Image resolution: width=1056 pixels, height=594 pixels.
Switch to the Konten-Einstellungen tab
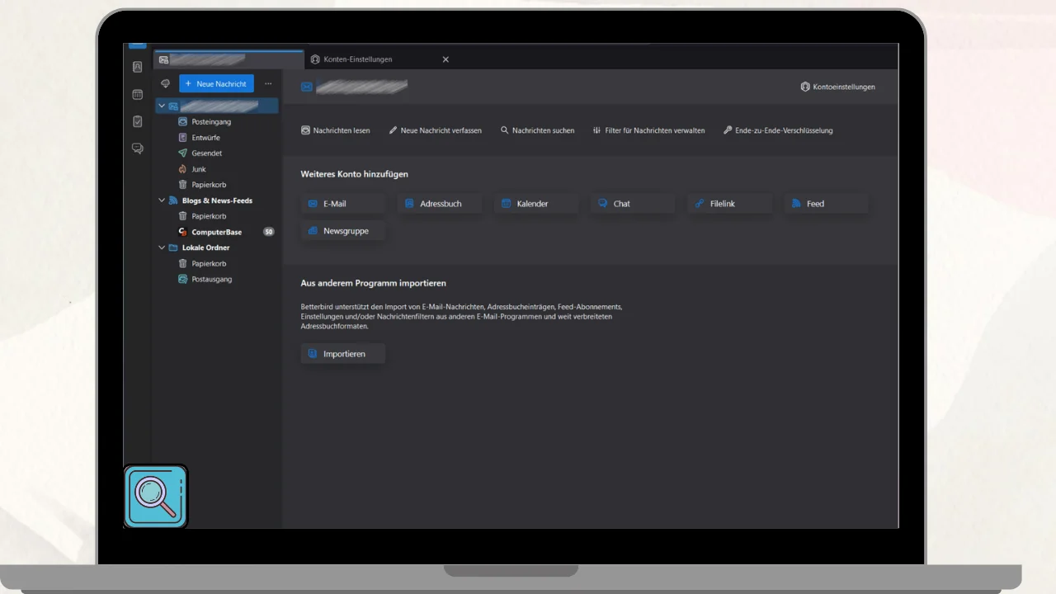pyautogui.click(x=357, y=59)
